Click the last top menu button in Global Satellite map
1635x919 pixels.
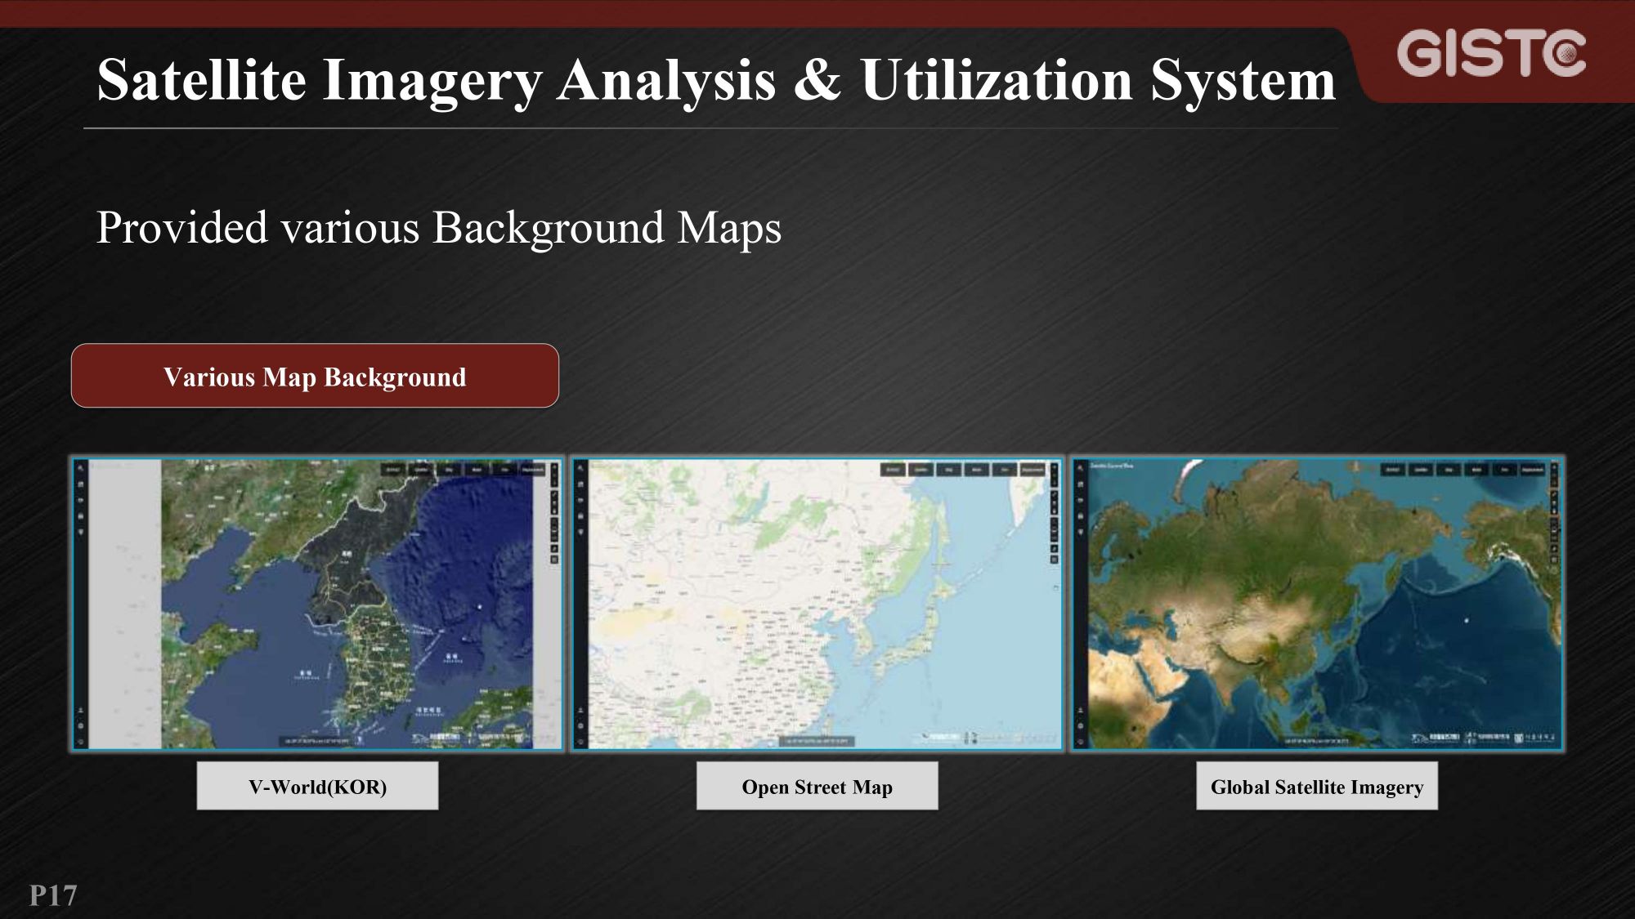point(1533,470)
